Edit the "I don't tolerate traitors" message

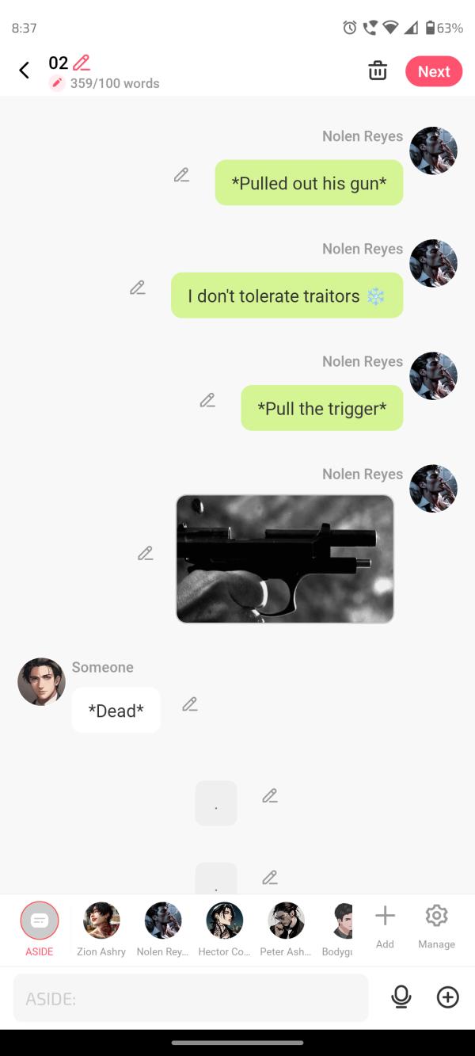(138, 288)
